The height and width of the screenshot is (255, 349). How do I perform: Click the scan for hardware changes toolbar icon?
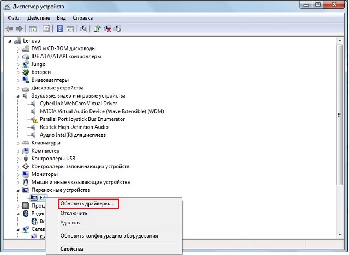pyautogui.click(x=83, y=28)
